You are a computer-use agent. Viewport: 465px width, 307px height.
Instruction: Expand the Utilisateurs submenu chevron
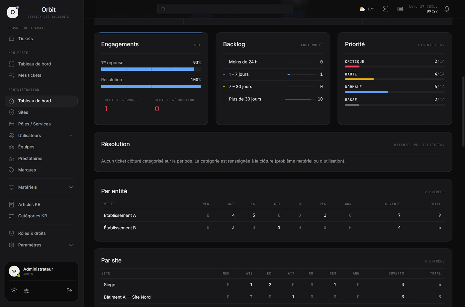[71, 136]
